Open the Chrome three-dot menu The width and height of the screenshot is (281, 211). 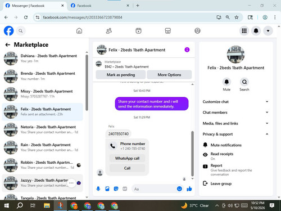coord(275,17)
